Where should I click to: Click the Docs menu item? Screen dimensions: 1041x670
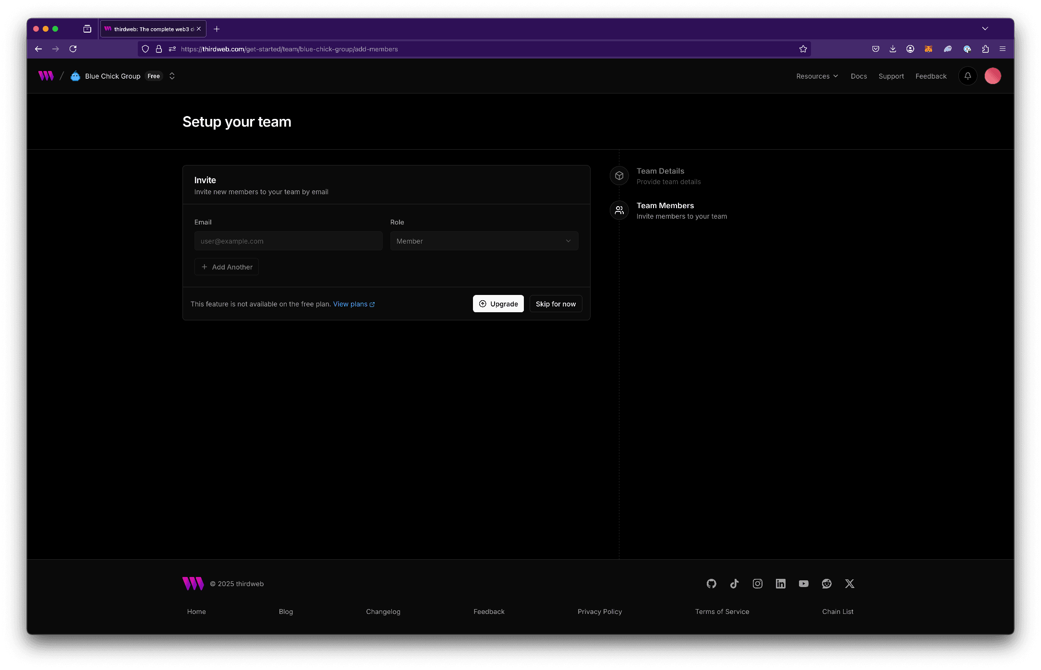[859, 76]
